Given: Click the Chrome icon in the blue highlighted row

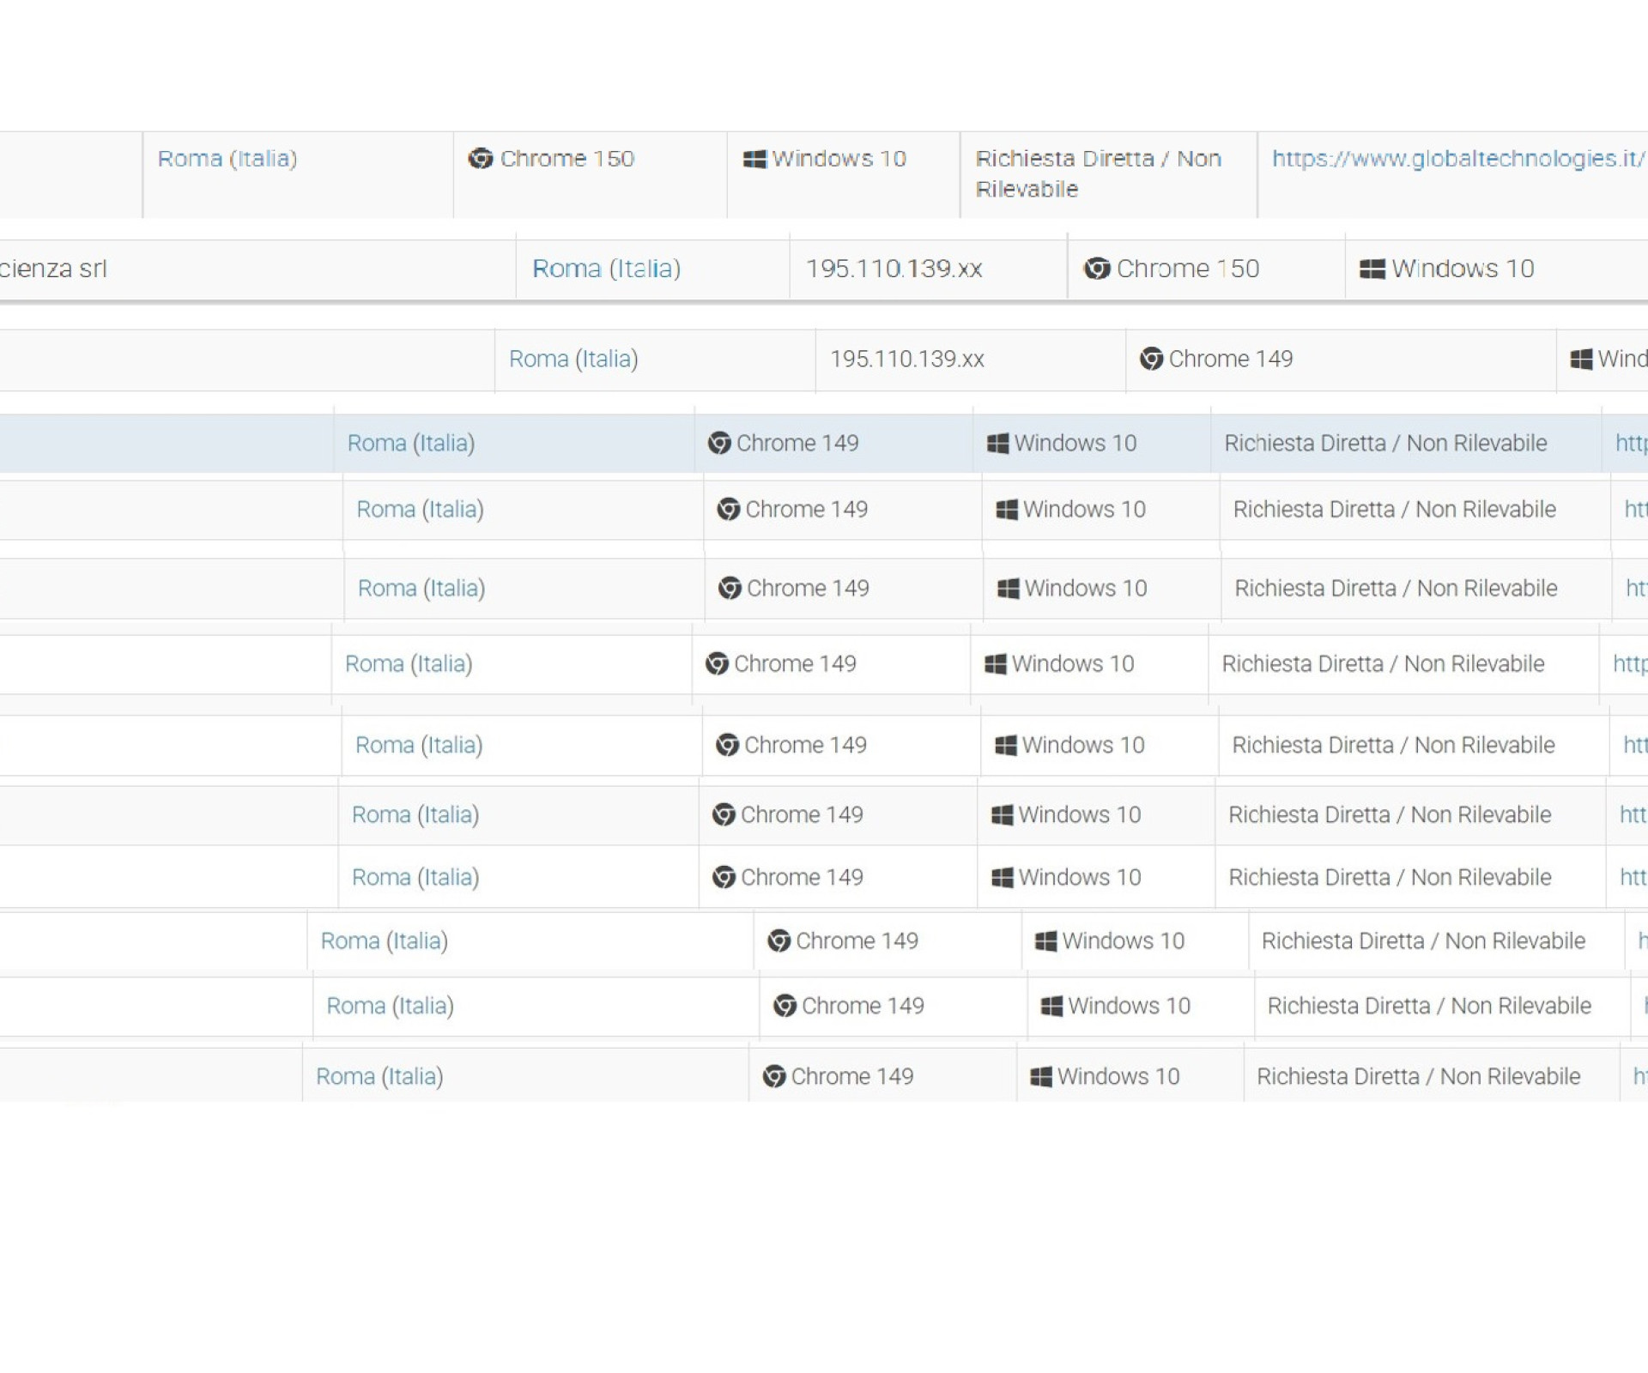Looking at the screenshot, I should coord(719,443).
